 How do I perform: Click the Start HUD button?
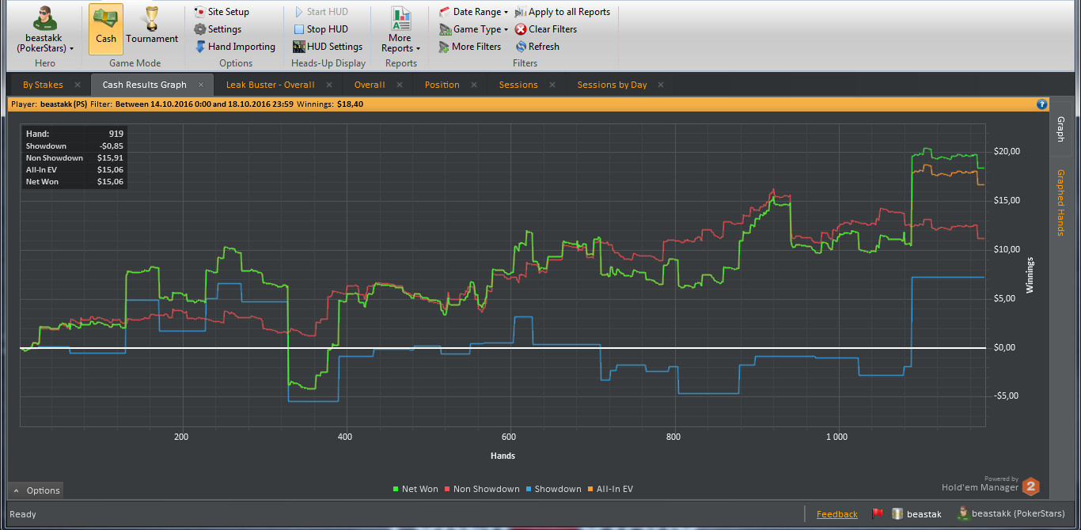[321, 12]
